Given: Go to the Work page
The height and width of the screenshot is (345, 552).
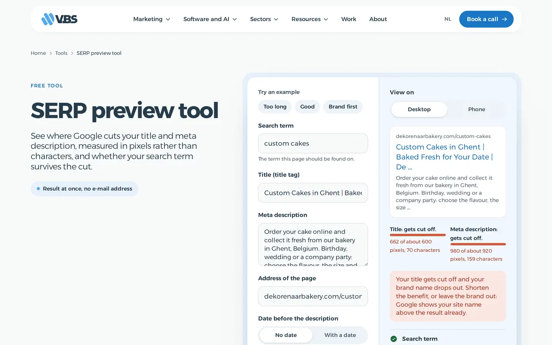Looking at the screenshot, I should 349,19.
